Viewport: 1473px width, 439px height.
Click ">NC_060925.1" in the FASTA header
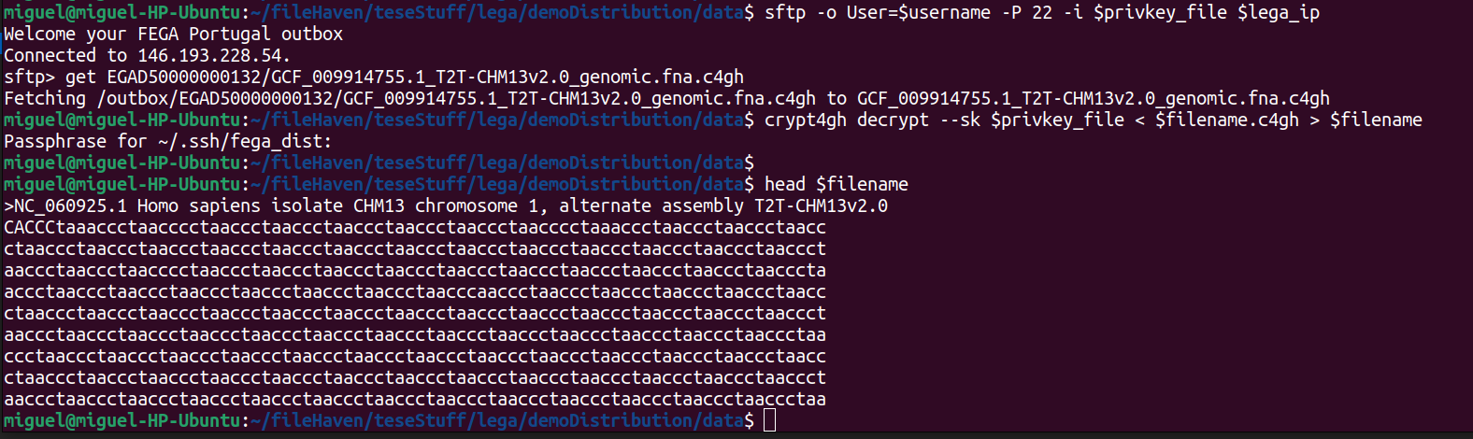(65, 206)
